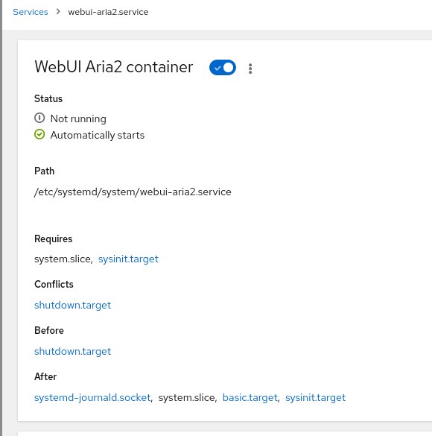Click the WebUI Aria2 container heading

(x=114, y=67)
